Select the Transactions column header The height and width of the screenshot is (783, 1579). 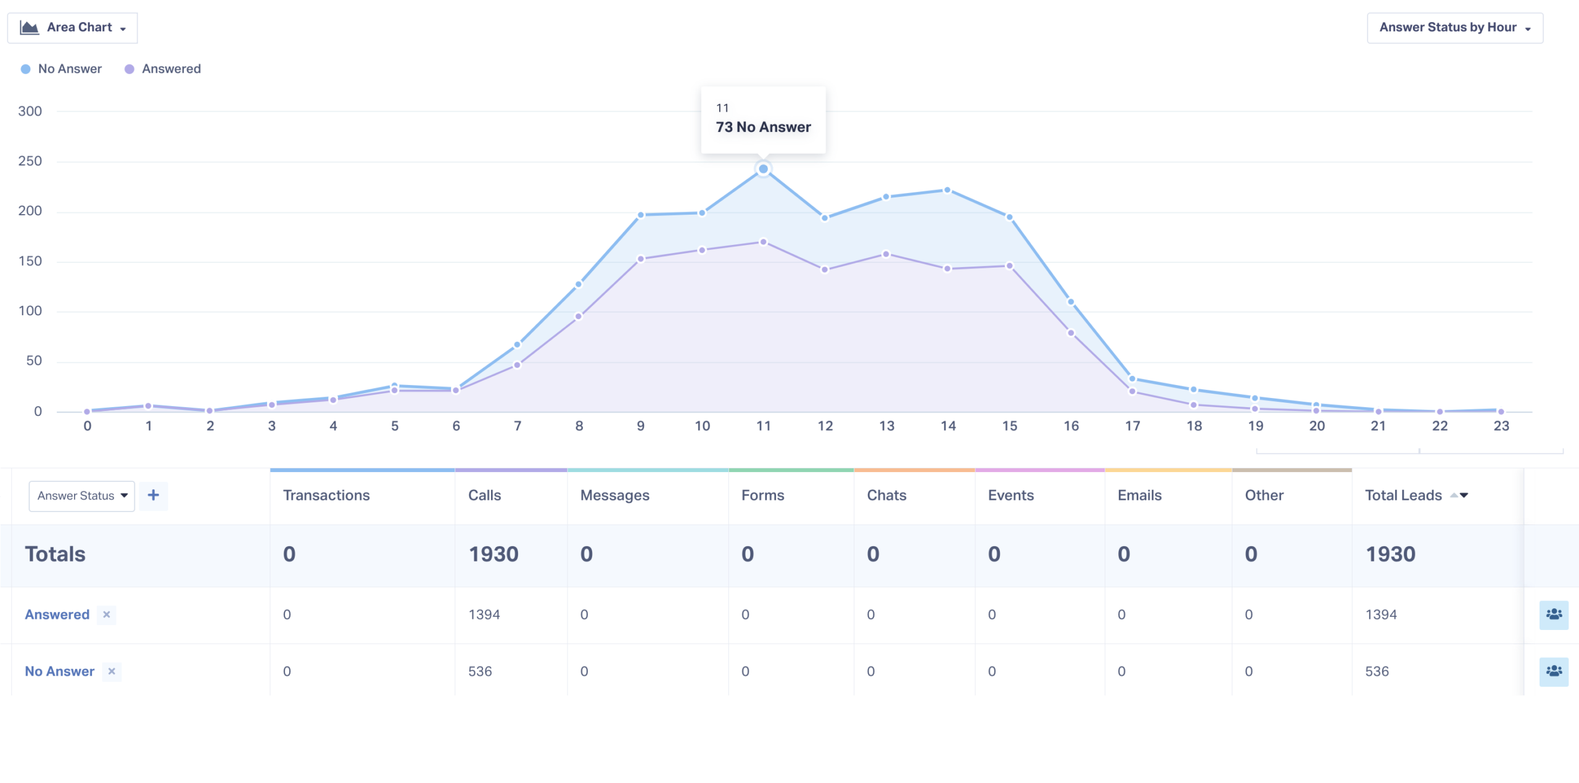point(326,495)
